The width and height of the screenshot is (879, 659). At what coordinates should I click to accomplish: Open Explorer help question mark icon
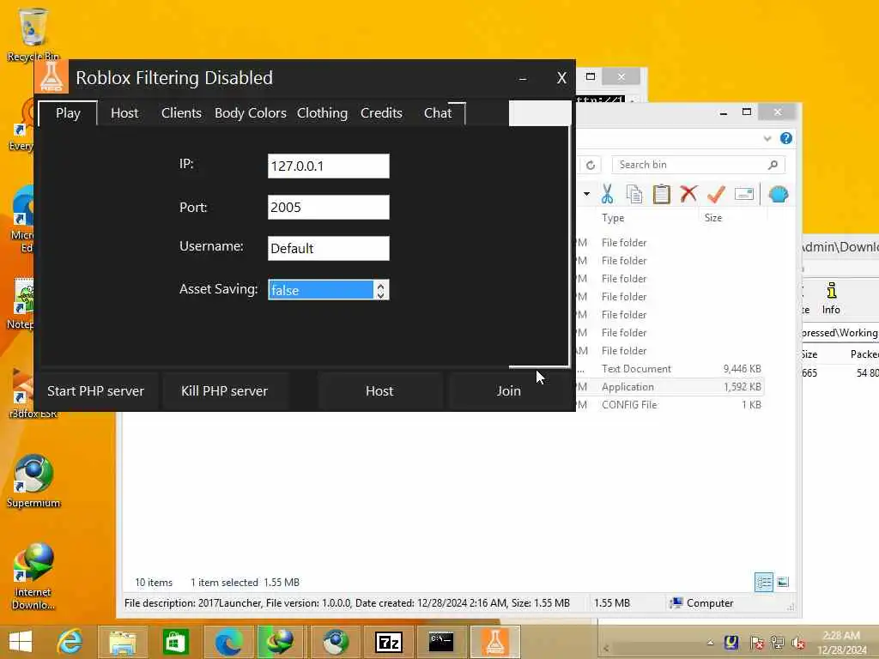pos(786,138)
